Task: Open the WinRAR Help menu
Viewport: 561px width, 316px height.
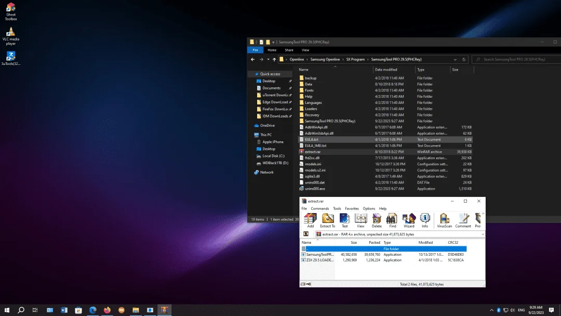Action: click(x=383, y=208)
